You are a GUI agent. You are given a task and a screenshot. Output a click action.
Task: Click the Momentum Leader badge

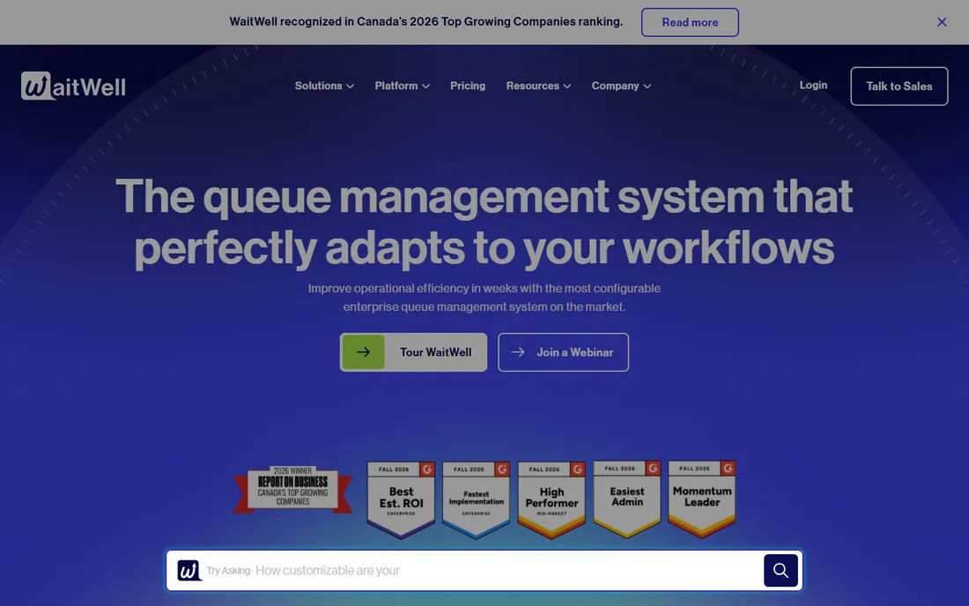click(702, 499)
